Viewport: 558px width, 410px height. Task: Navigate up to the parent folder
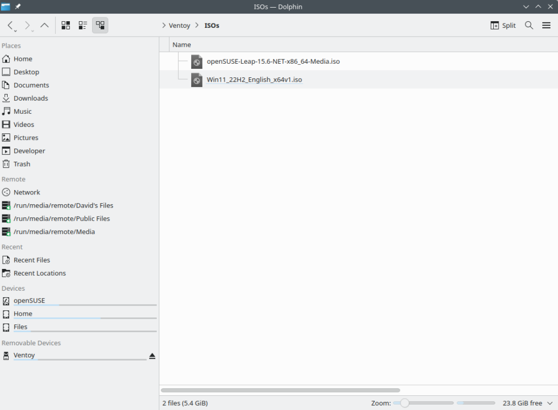[x=45, y=25]
